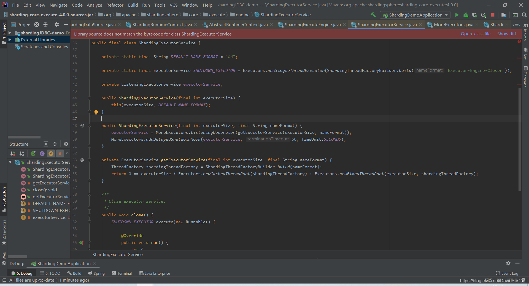529x286 pixels.
Task: Toggle Show Inherited in the Structure toolbar
Action: coord(33,153)
